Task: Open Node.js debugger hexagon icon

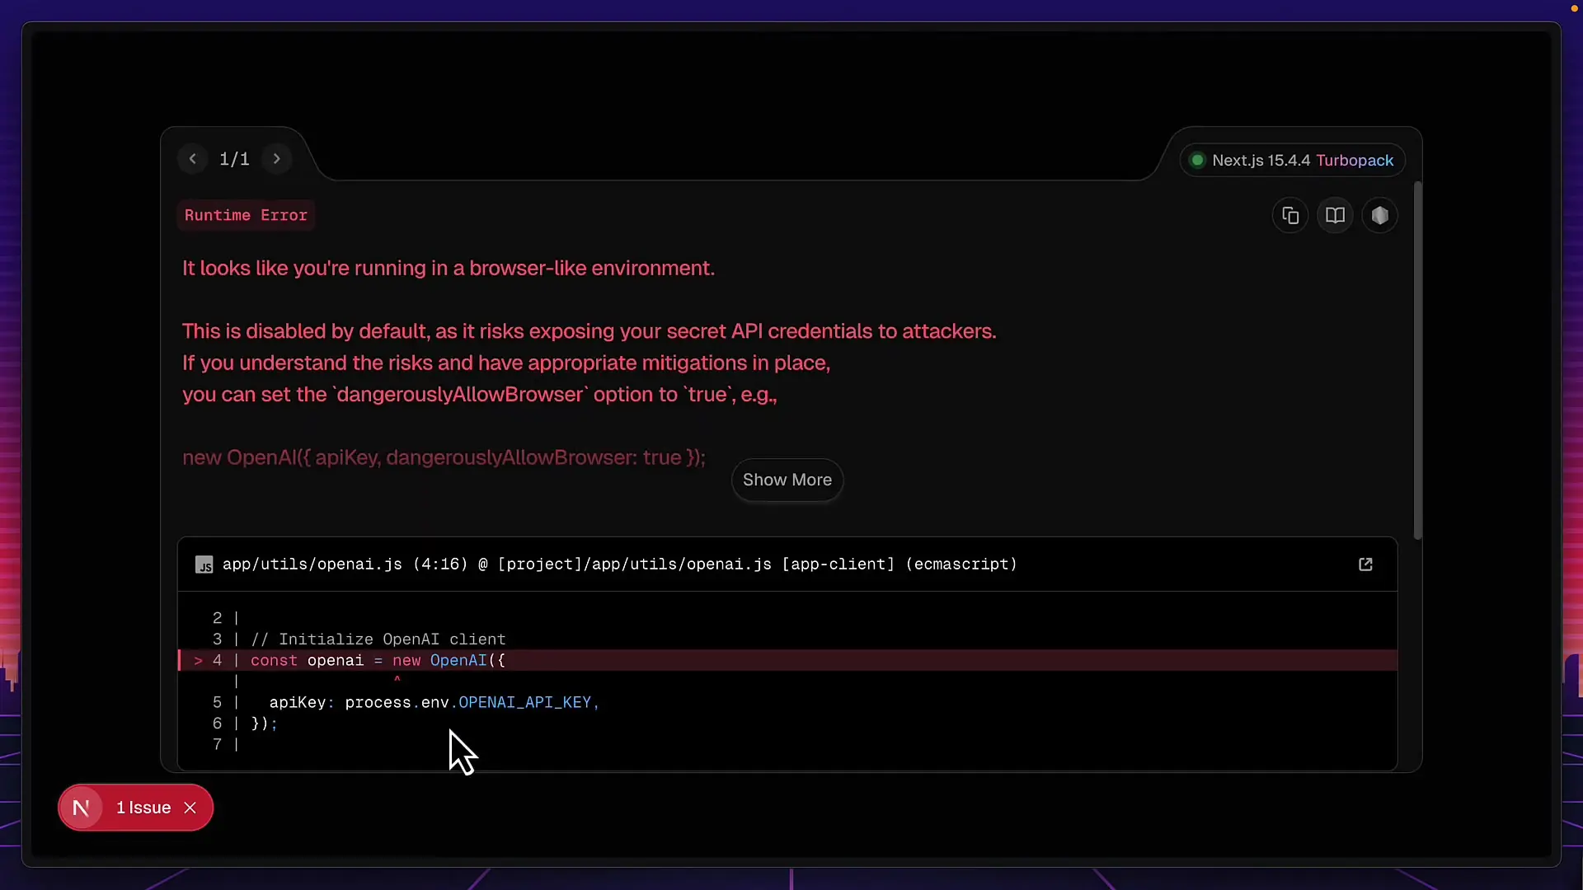Action: [x=1379, y=216]
